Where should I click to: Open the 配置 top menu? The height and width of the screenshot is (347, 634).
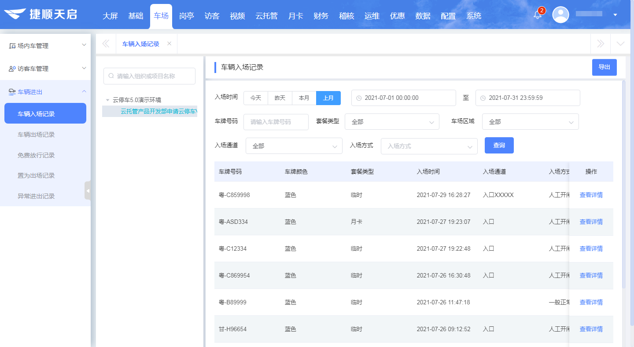(x=448, y=16)
